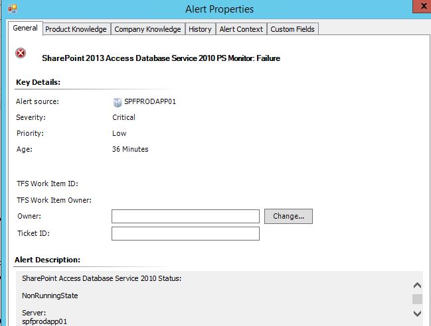Select the Critical severity value
This screenshot has height=326, width=431.
tap(124, 117)
